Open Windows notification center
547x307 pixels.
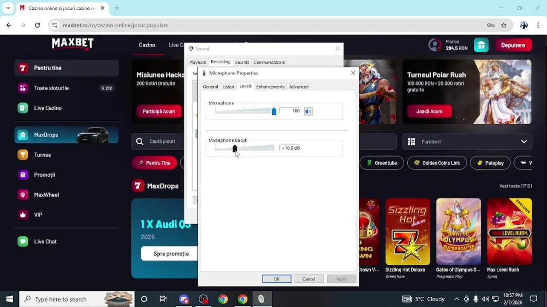pos(534,299)
